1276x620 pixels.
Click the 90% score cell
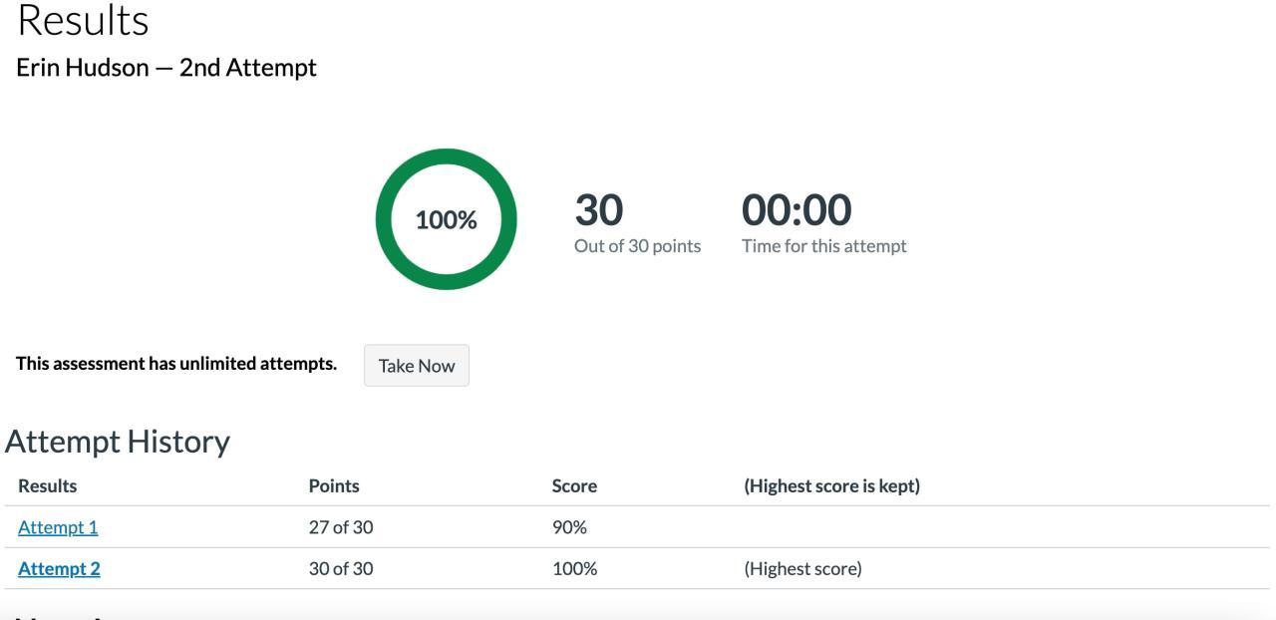(x=569, y=527)
